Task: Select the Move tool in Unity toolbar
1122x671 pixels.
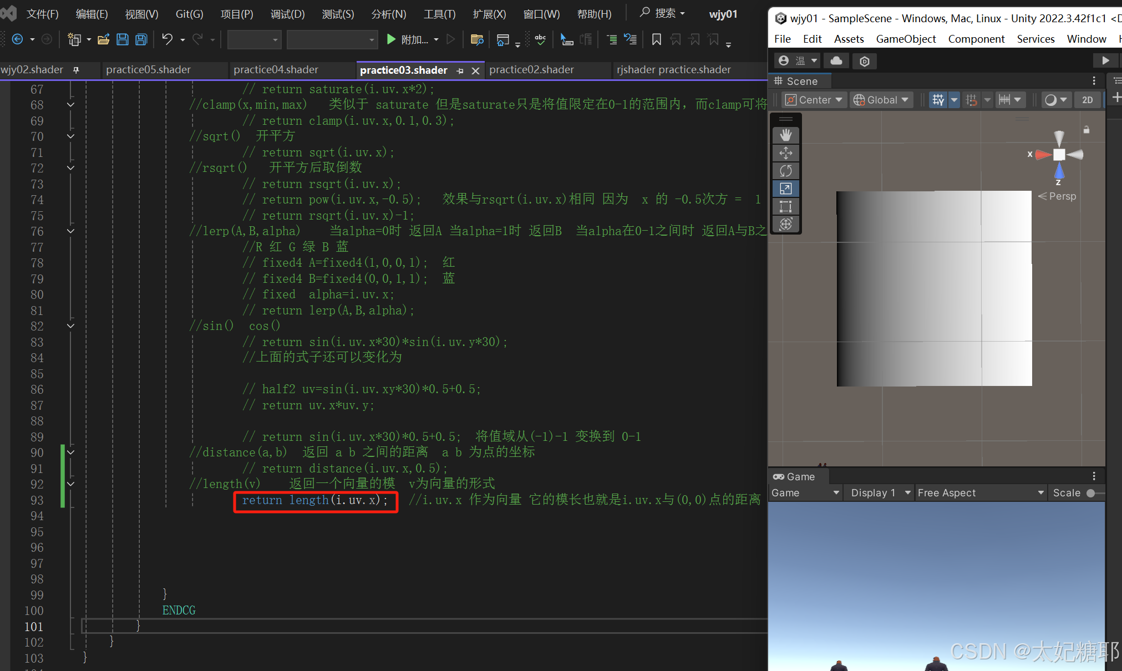Action: [x=786, y=153]
